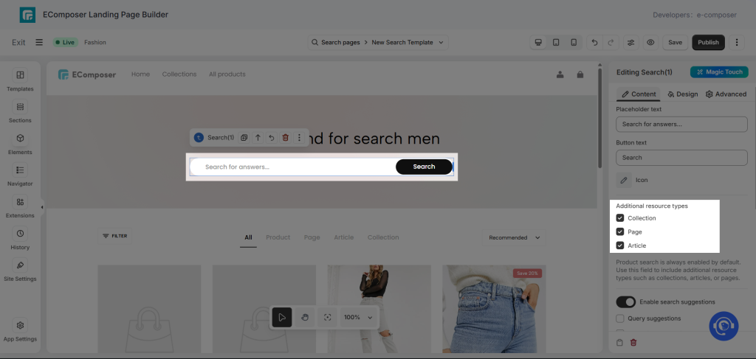Open the Extensions panel

20,207
